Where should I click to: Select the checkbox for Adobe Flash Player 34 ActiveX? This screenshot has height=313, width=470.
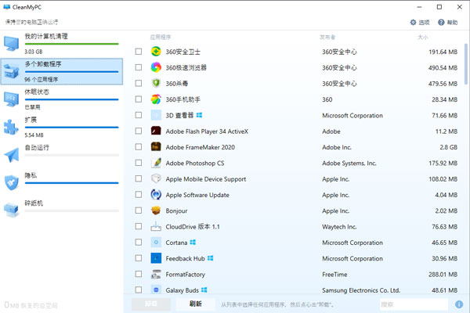pyautogui.click(x=139, y=131)
